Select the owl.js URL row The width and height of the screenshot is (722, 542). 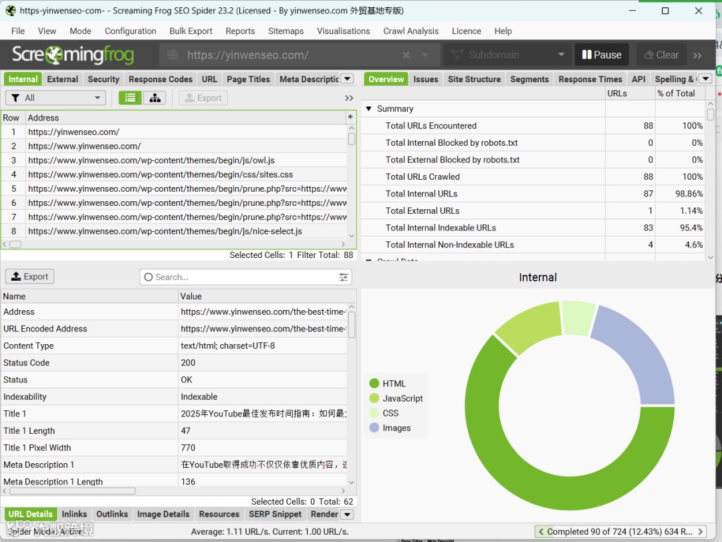[x=174, y=160]
